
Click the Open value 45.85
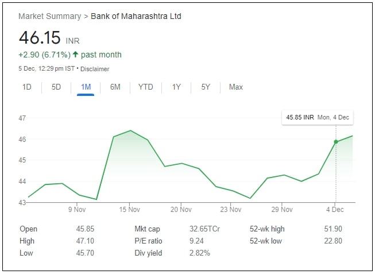tap(85, 229)
